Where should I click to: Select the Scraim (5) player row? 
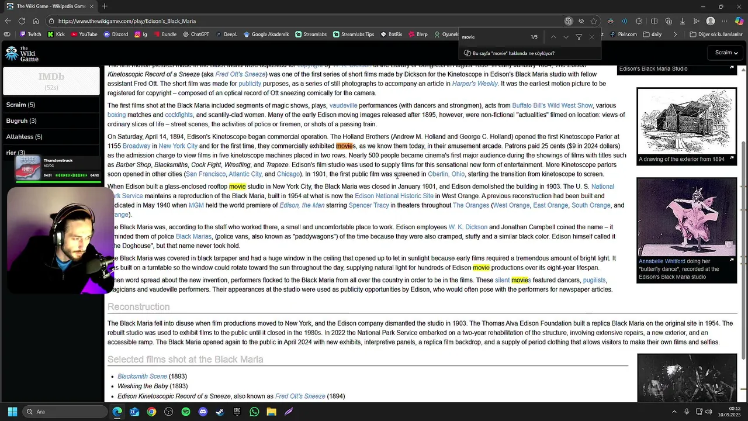(x=51, y=105)
